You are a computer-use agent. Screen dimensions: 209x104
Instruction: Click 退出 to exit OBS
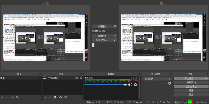[191, 95]
